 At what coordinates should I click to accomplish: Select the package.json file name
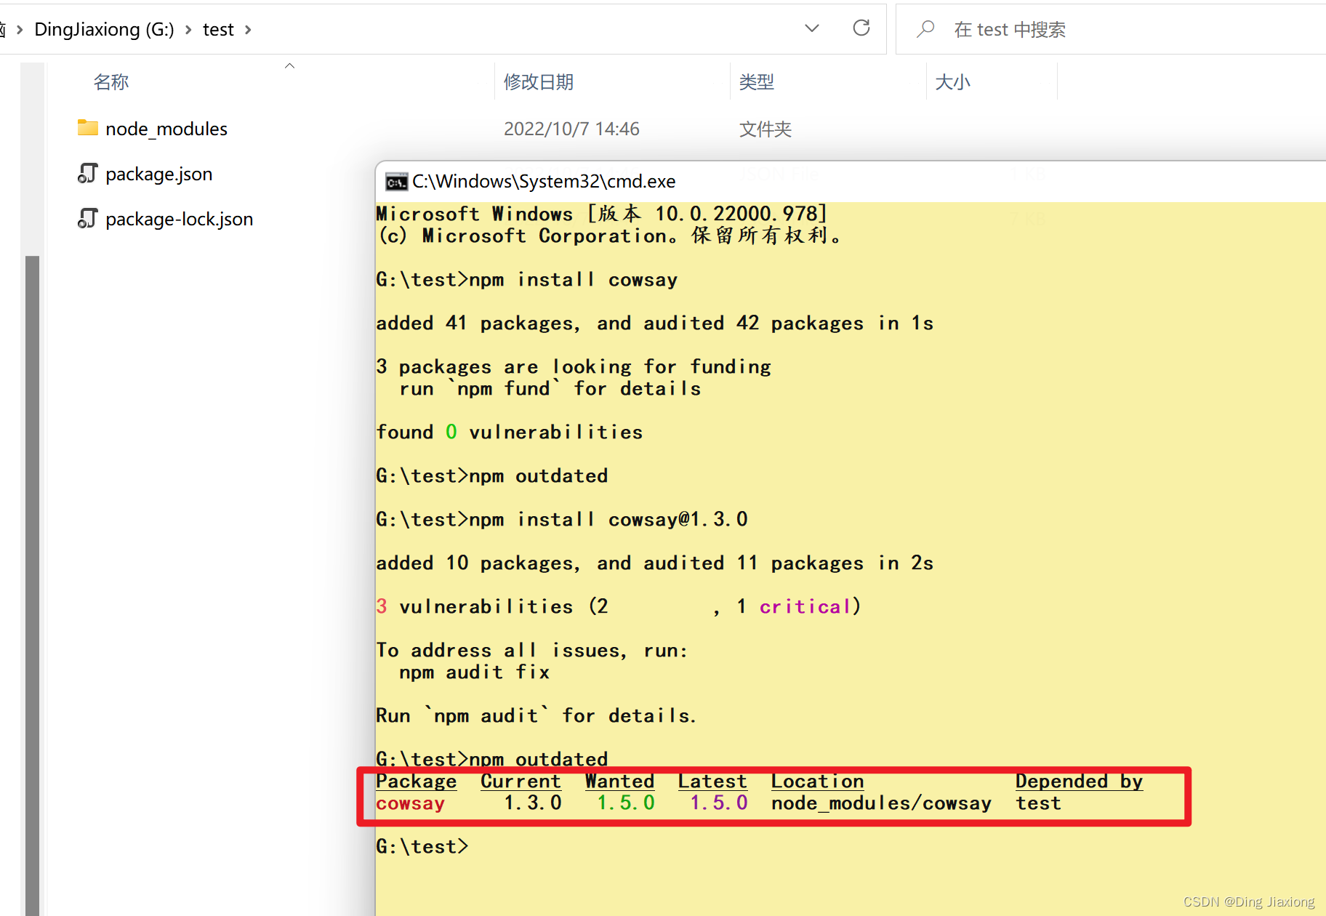(159, 174)
